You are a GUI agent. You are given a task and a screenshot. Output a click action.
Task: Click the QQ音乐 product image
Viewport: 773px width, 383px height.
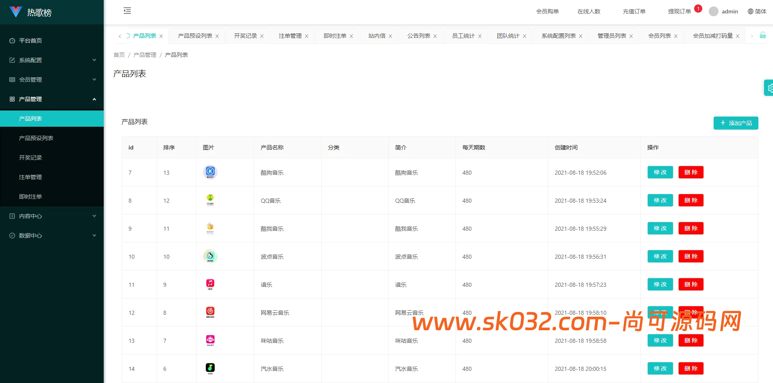210,200
